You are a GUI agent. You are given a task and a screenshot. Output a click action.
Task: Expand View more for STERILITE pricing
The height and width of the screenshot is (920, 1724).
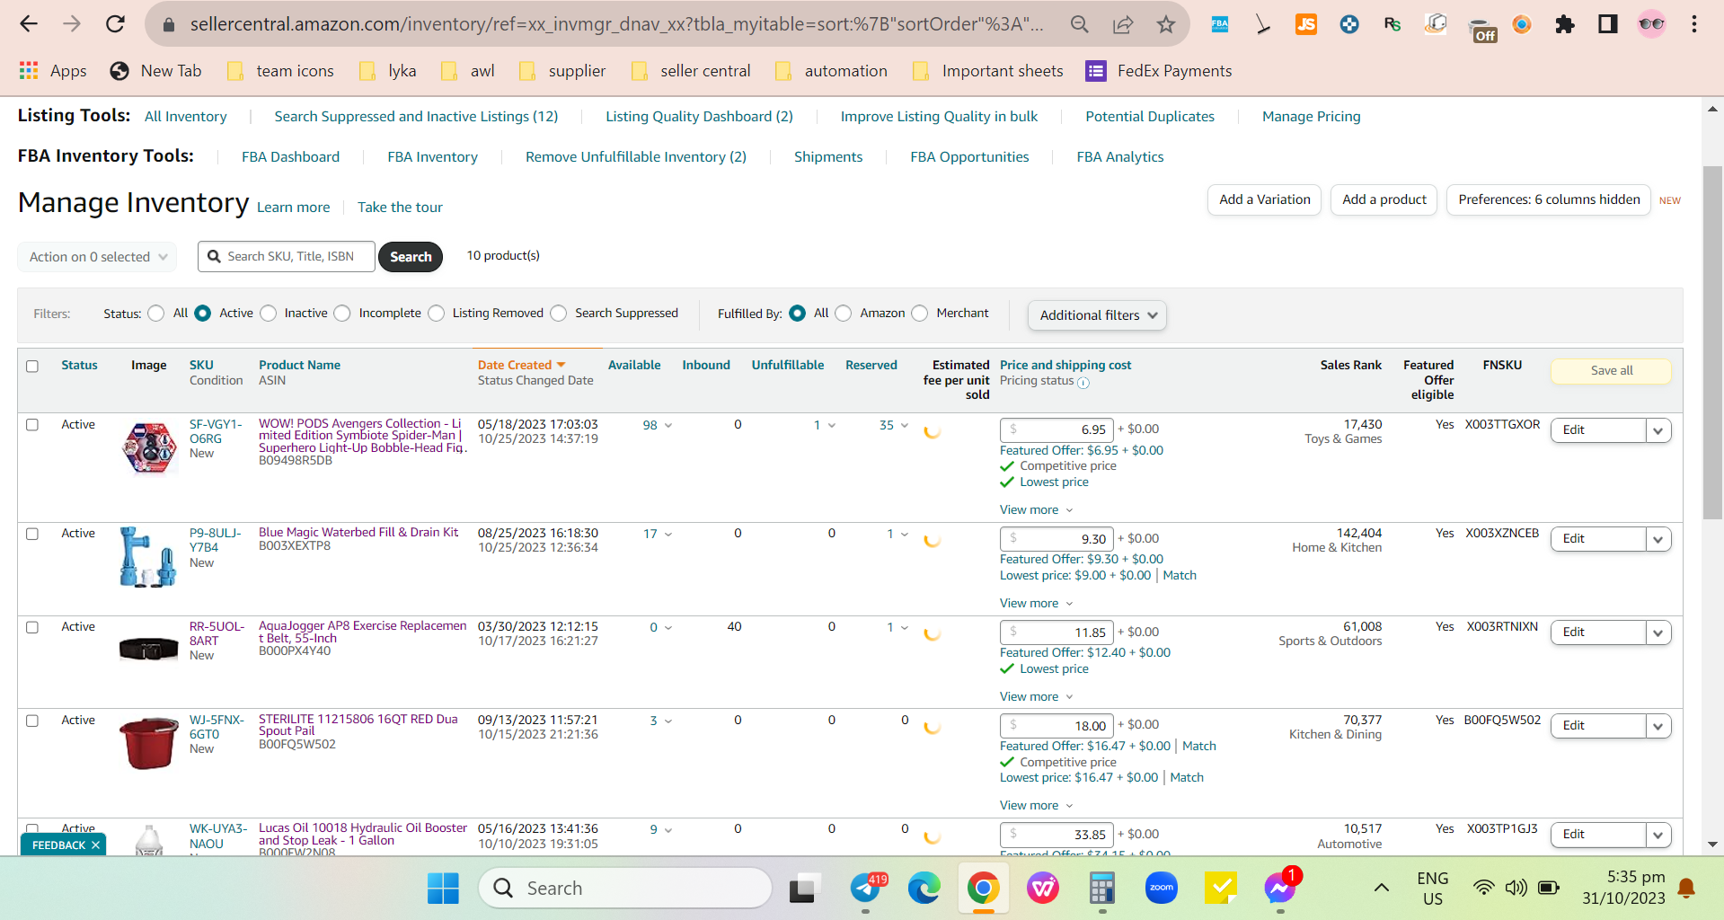1036,806
